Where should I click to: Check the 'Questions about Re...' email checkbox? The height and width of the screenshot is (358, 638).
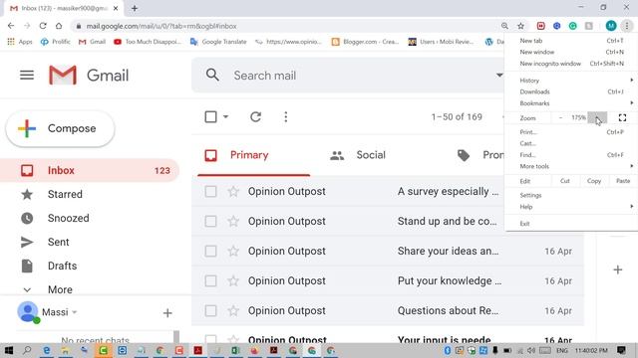tap(210, 310)
